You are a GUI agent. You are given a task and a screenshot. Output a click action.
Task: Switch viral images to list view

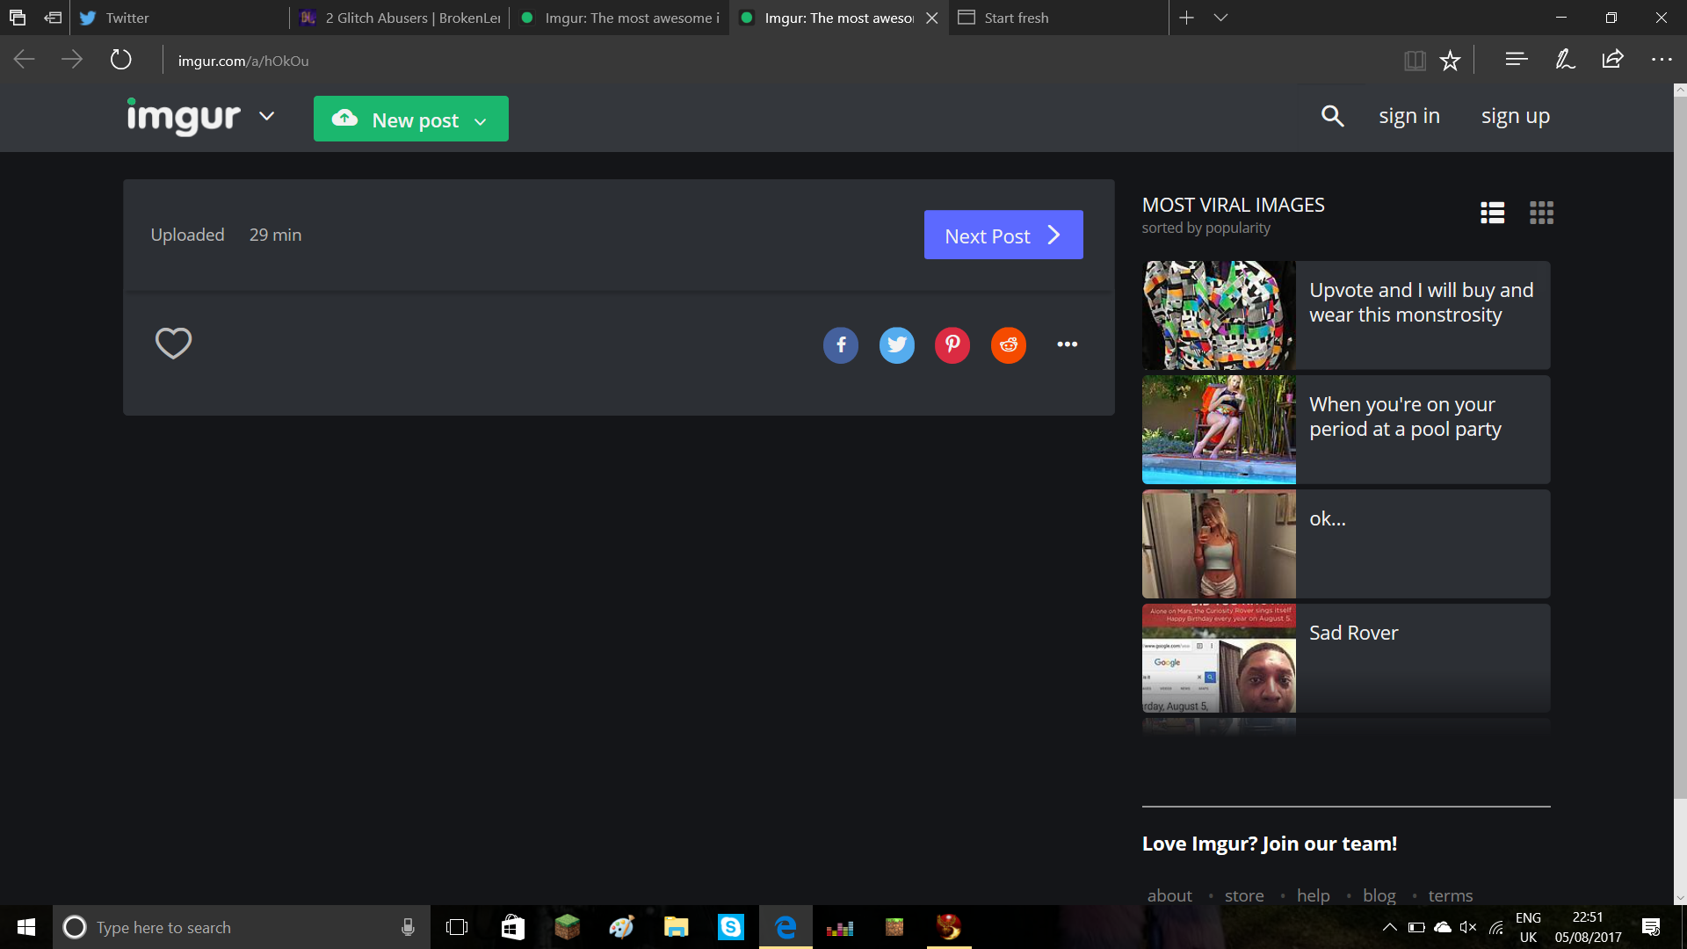(x=1493, y=213)
